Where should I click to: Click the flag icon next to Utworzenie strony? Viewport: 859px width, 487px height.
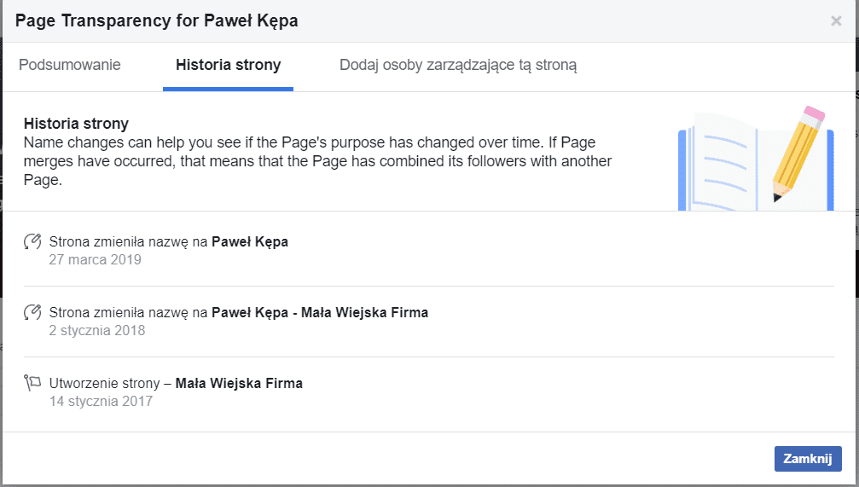coord(32,384)
